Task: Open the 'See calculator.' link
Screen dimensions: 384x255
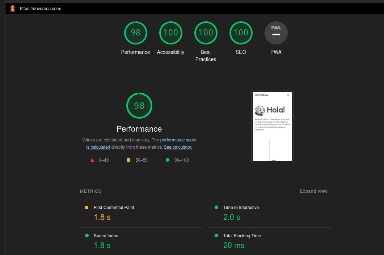Action: tap(178, 147)
